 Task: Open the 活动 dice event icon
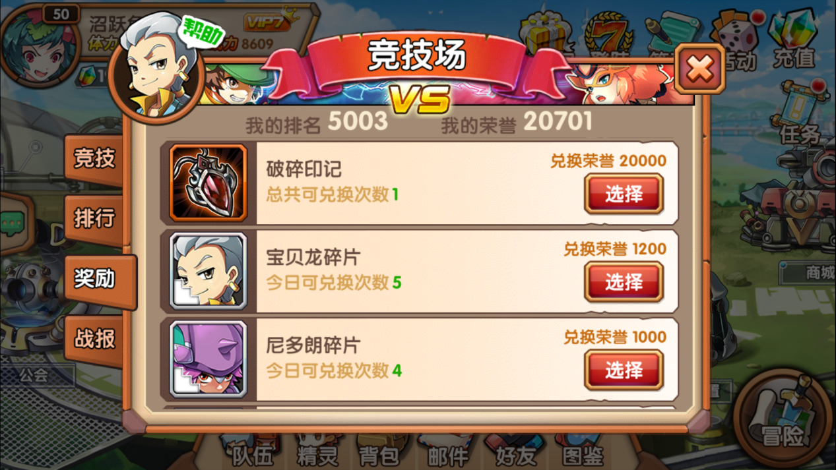(737, 40)
